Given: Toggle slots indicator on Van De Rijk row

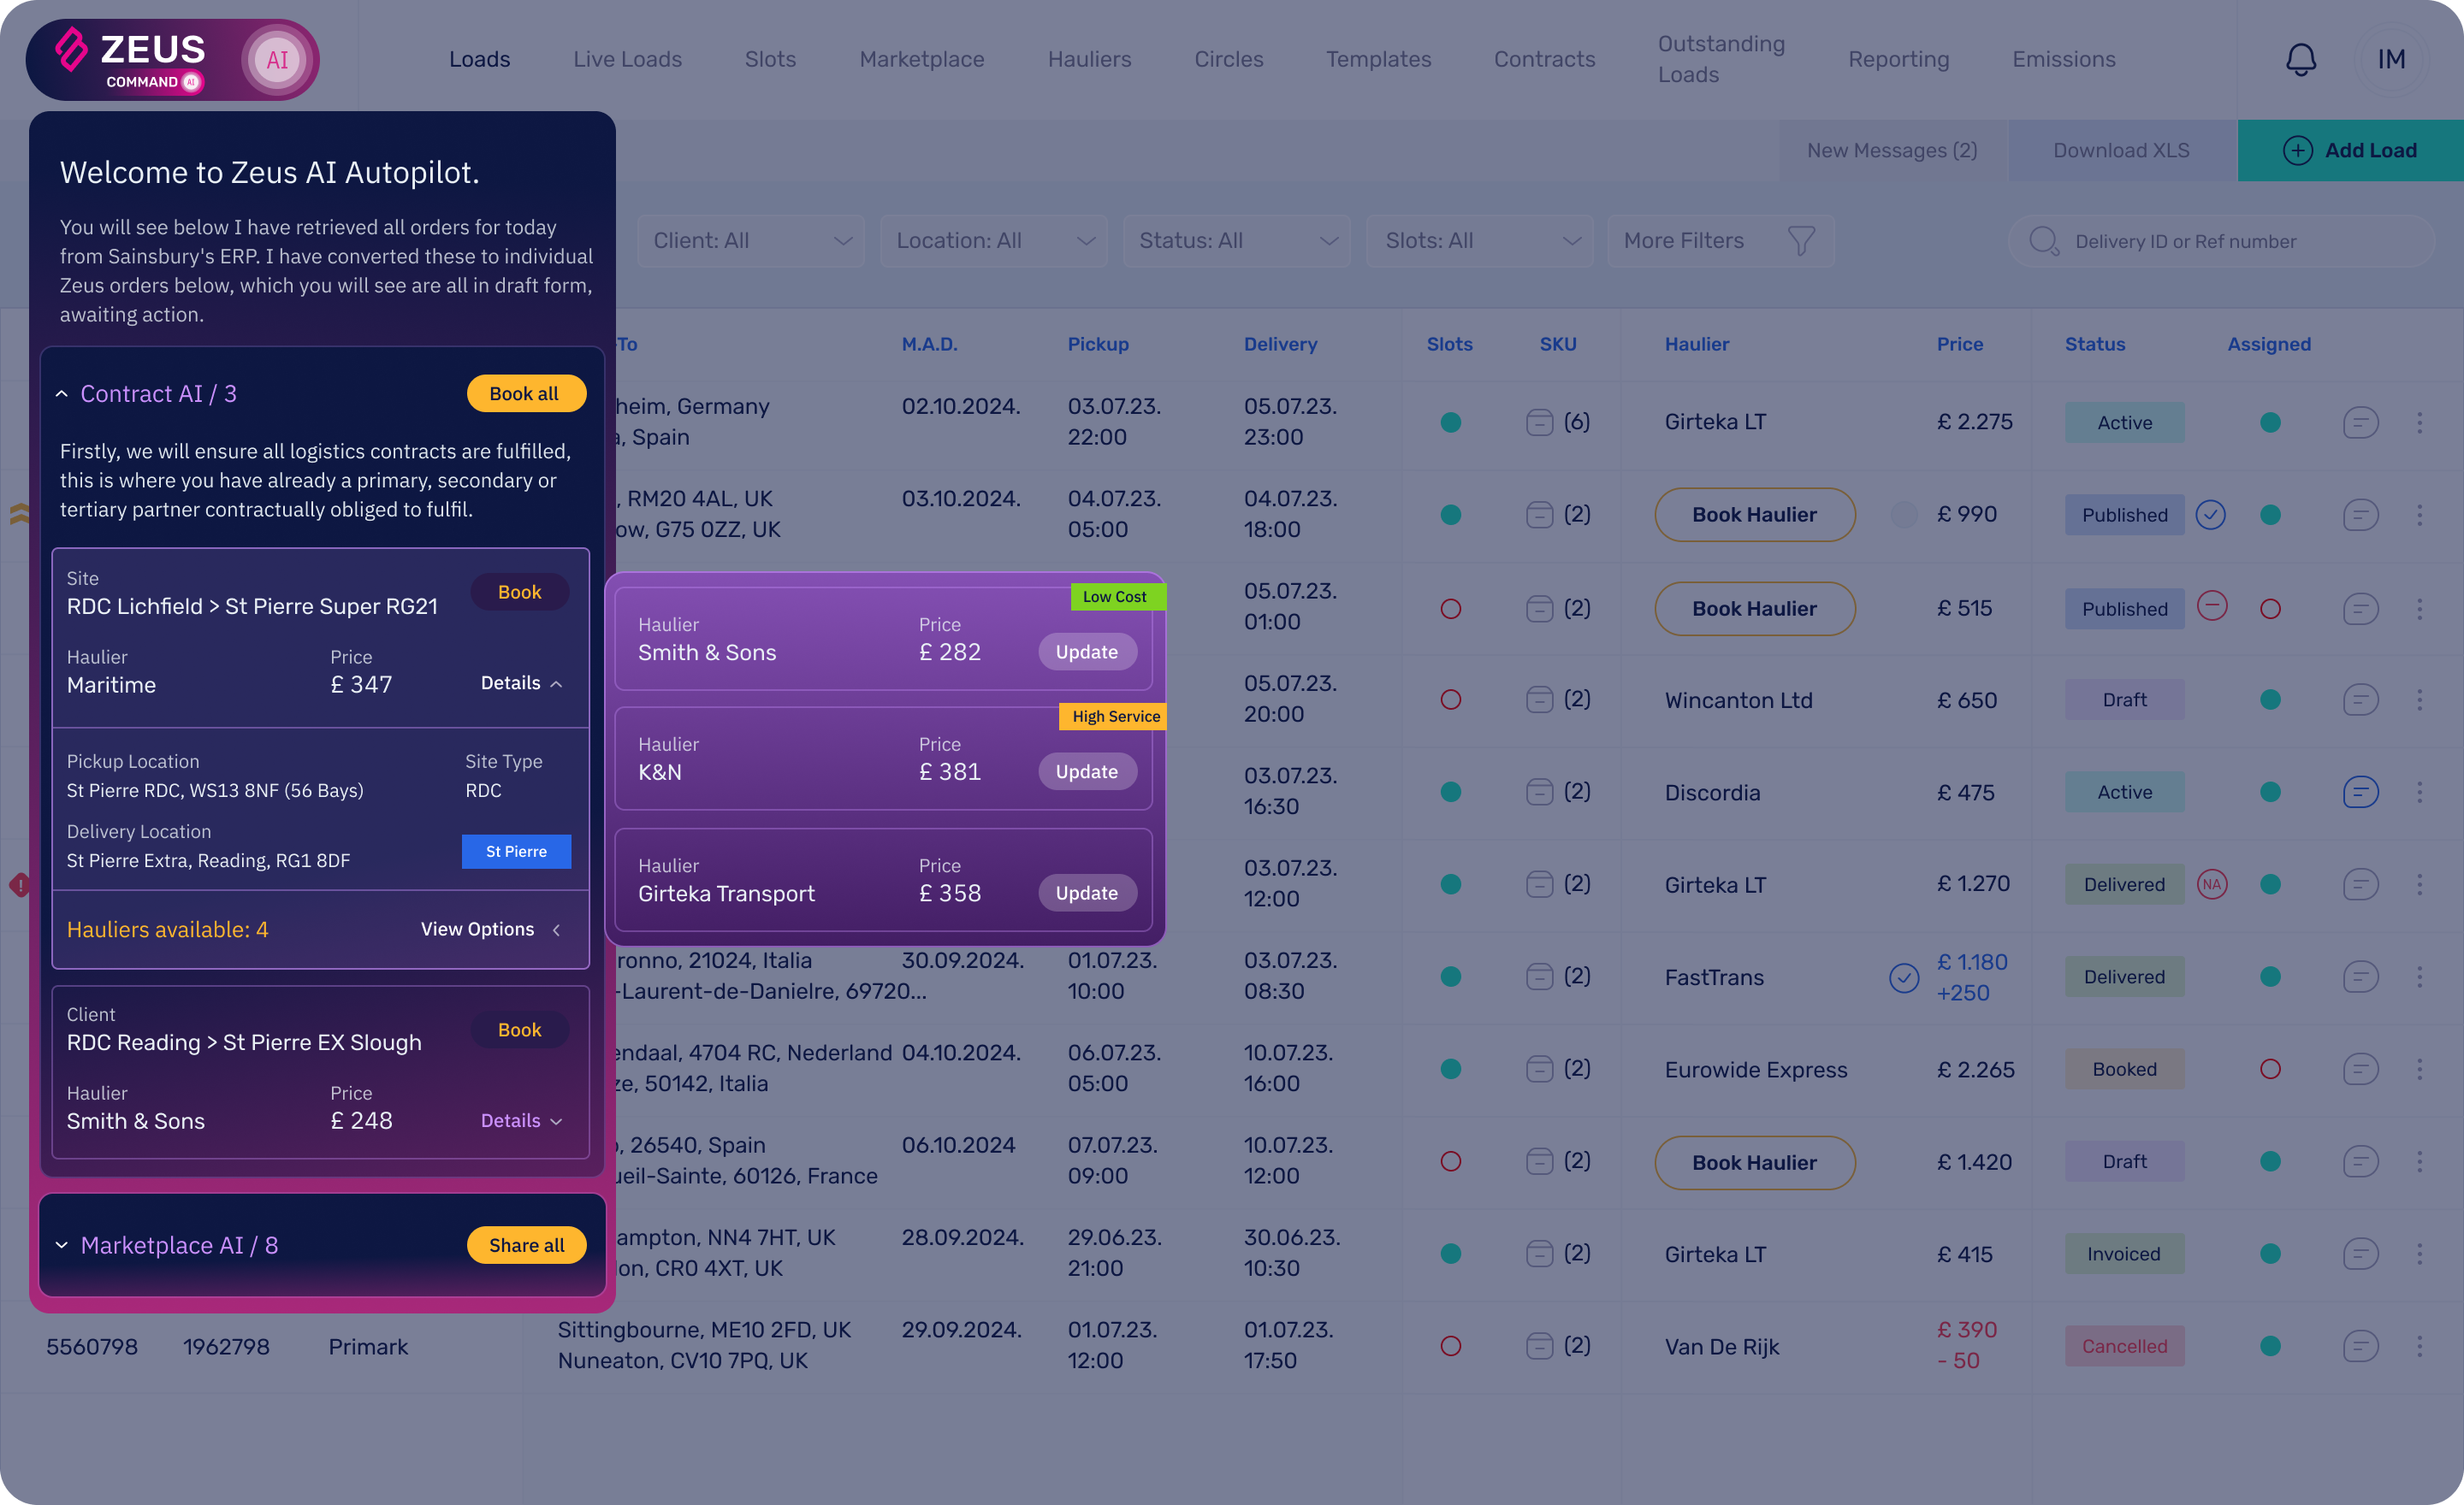Looking at the screenshot, I should pyautogui.click(x=1450, y=1346).
